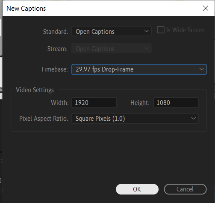Screen dimensions: 215x203
Task: Click the Pixel Aspect Ratio chevron arrow
Action: [x=193, y=118]
